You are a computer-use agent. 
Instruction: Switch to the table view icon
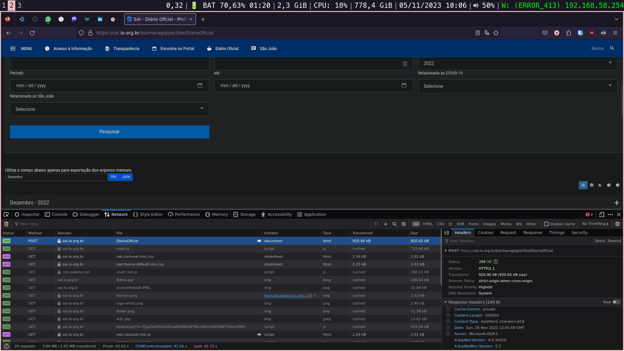(x=591, y=185)
